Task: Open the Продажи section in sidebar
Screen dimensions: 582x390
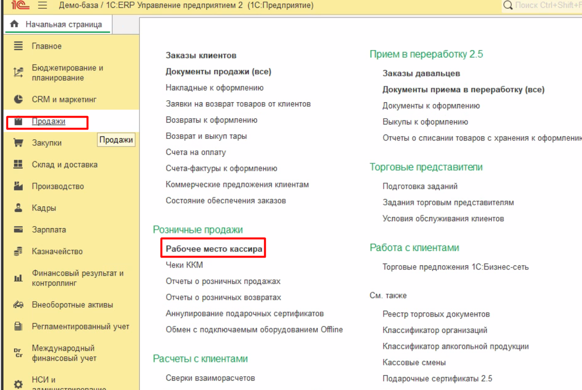Action: coord(49,122)
